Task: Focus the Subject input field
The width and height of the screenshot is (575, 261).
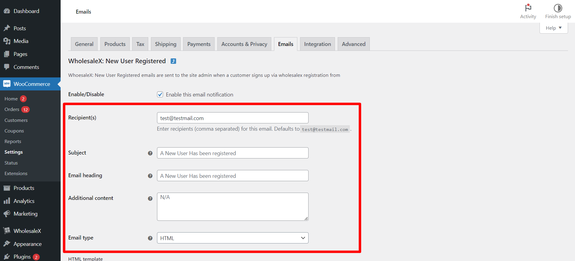Action: point(232,153)
